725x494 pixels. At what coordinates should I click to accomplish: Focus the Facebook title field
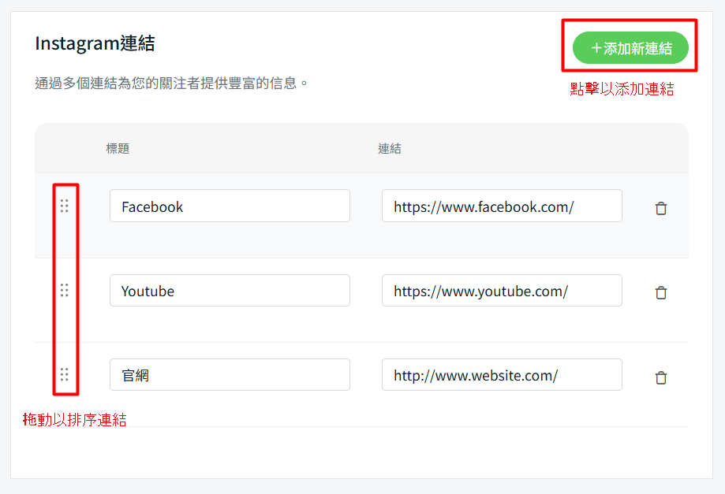[x=230, y=206]
